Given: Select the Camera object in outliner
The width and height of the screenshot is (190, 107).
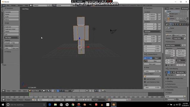Looking at the screenshot, I should (x=172, y=18).
